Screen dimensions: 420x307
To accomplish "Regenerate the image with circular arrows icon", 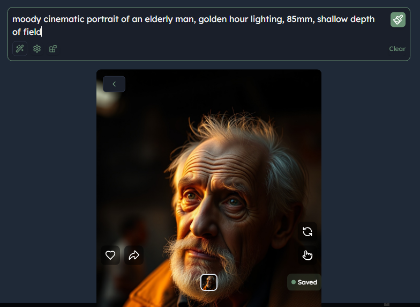I will [x=307, y=232].
